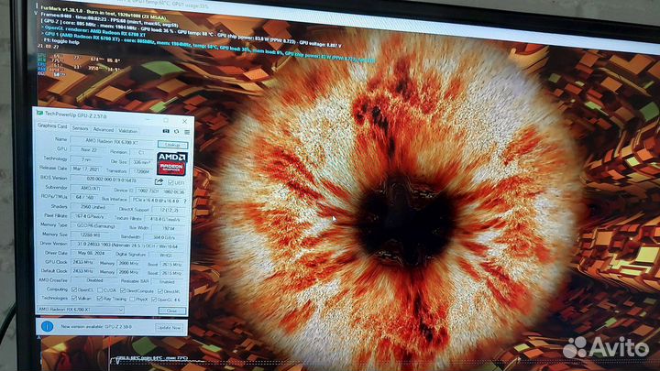Toggle the UEFI checkbox
The width and height of the screenshot is (660, 371).
(170, 182)
